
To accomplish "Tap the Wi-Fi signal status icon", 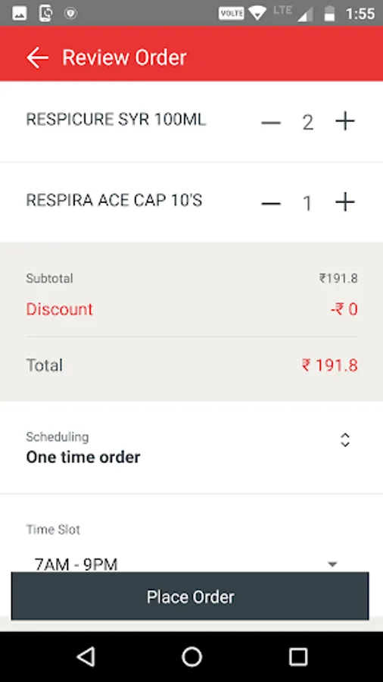I will tap(257, 13).
